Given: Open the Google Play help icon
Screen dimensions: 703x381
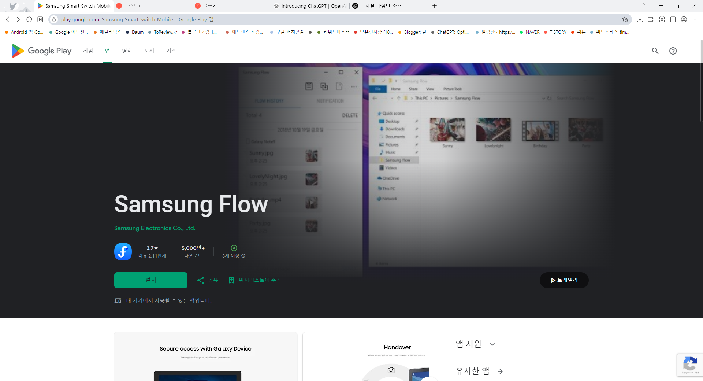Looking at the screenshot, I should pyautogui.click(x=673, y=51).
